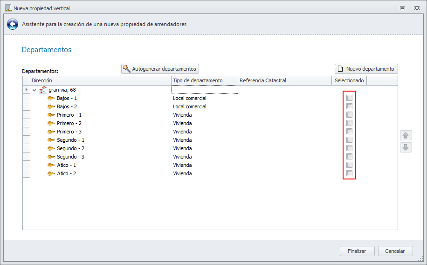Image resolution: width=427 pixels, height=265 pixels.
Task: Click Local comercial type of Bajos - 1
Action: click(x=190, y=98)
